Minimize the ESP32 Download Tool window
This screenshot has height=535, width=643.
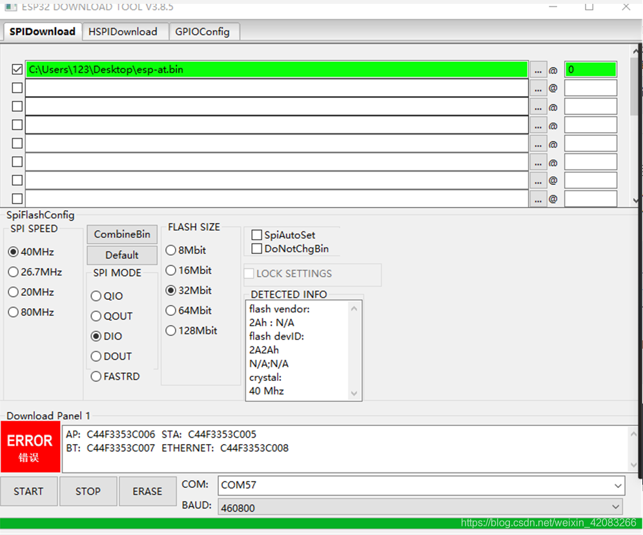(553, 6)
